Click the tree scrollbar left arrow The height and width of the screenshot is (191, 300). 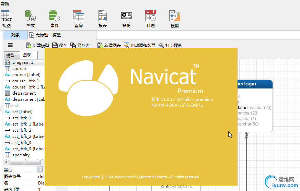(6, 162)
